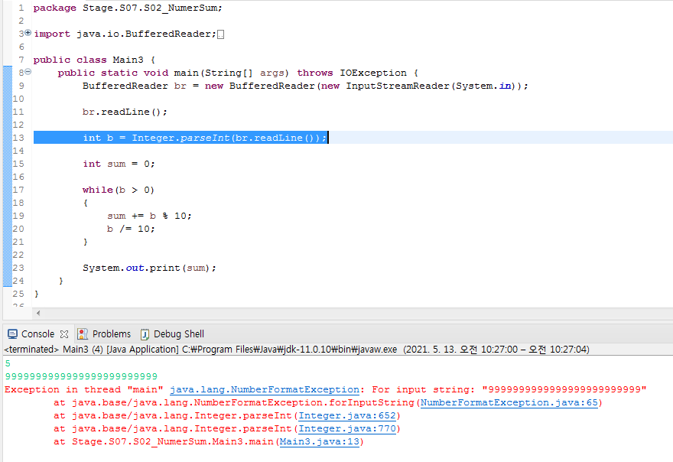Click the terminated Main3 launch description

point(297,350)
